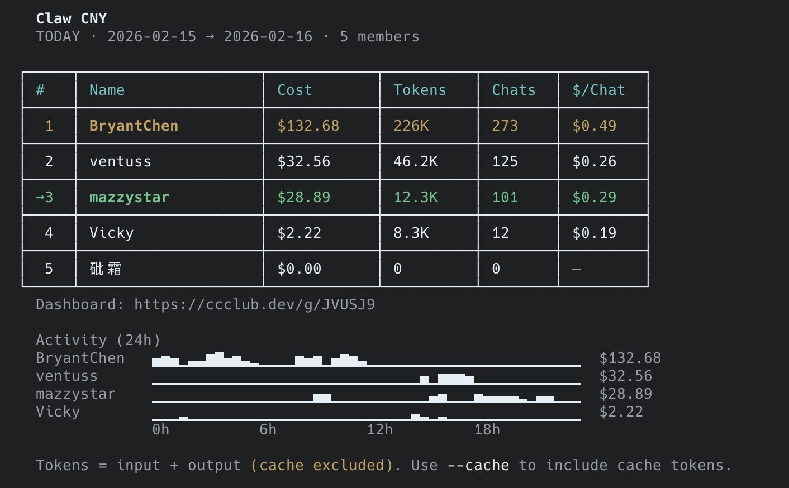Click mazzystar's activity bar chart

click(367, 397)
